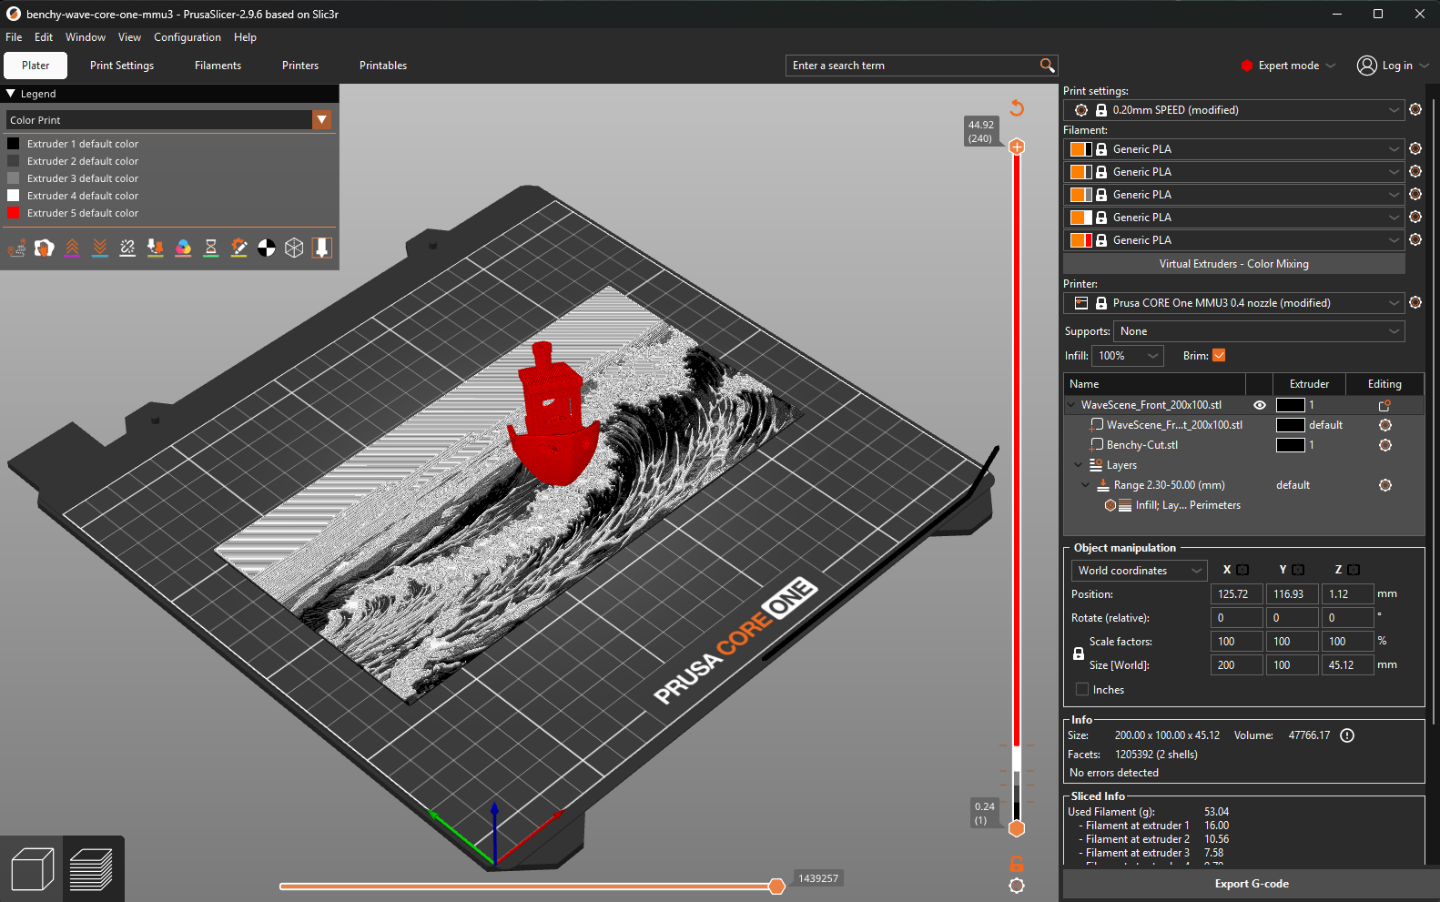Open the Infill percentage dropdown
This screenshot has height=902, width=1440.
[x=1128, y=356]
